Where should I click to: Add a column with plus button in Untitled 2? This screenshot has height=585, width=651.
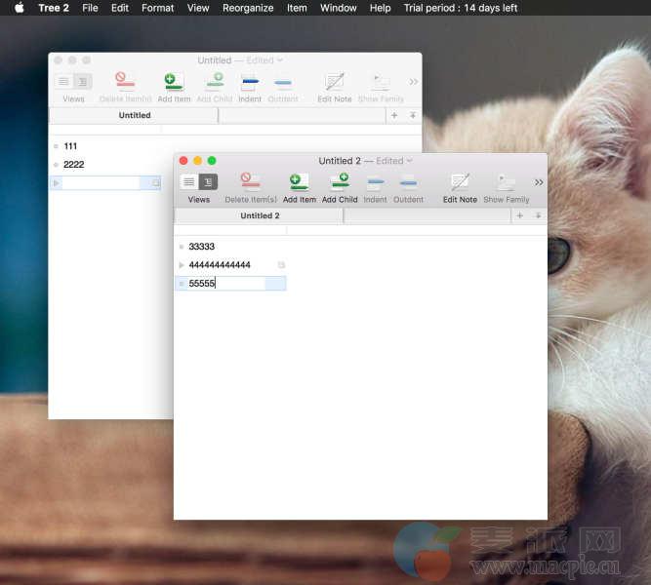click(519, 215)
